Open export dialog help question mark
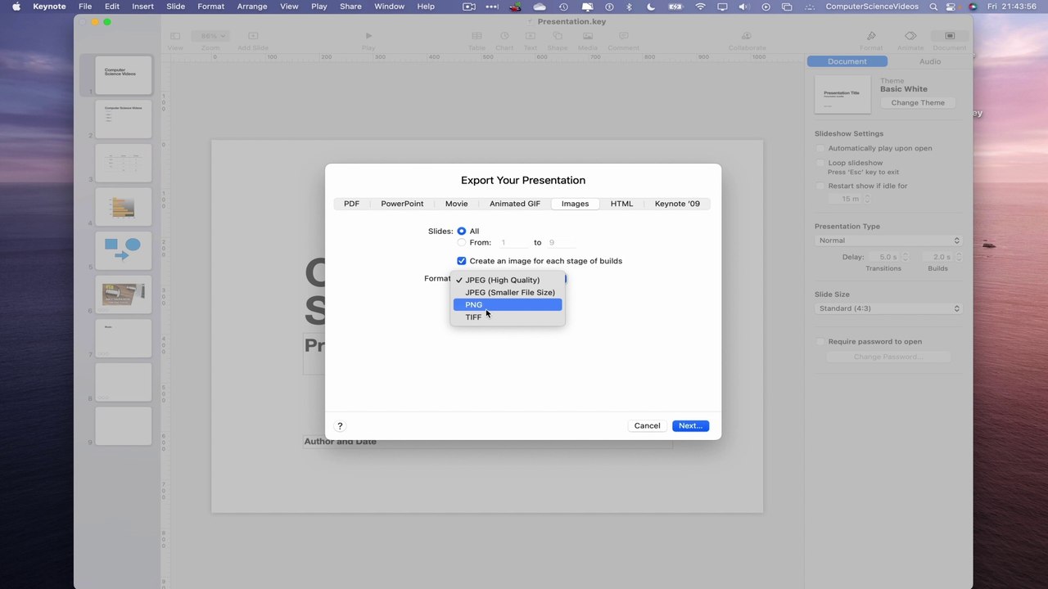Image resolution: width=1048 pixels, height=589 pixels. 340,425
